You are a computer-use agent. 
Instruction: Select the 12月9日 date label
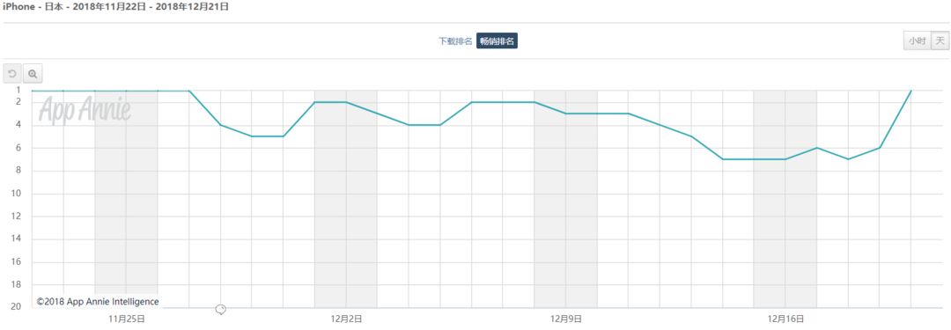pos(566,318)
